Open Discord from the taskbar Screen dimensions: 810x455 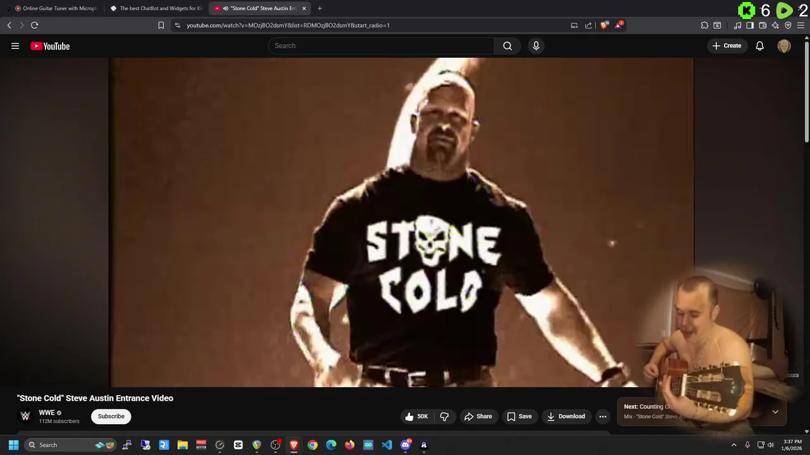tap(406, 445)
